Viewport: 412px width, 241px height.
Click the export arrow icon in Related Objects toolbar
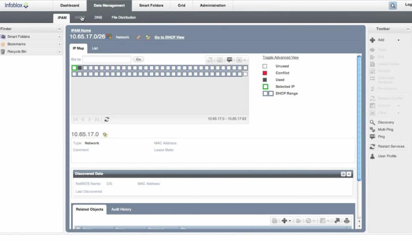[x=337, y=221]
